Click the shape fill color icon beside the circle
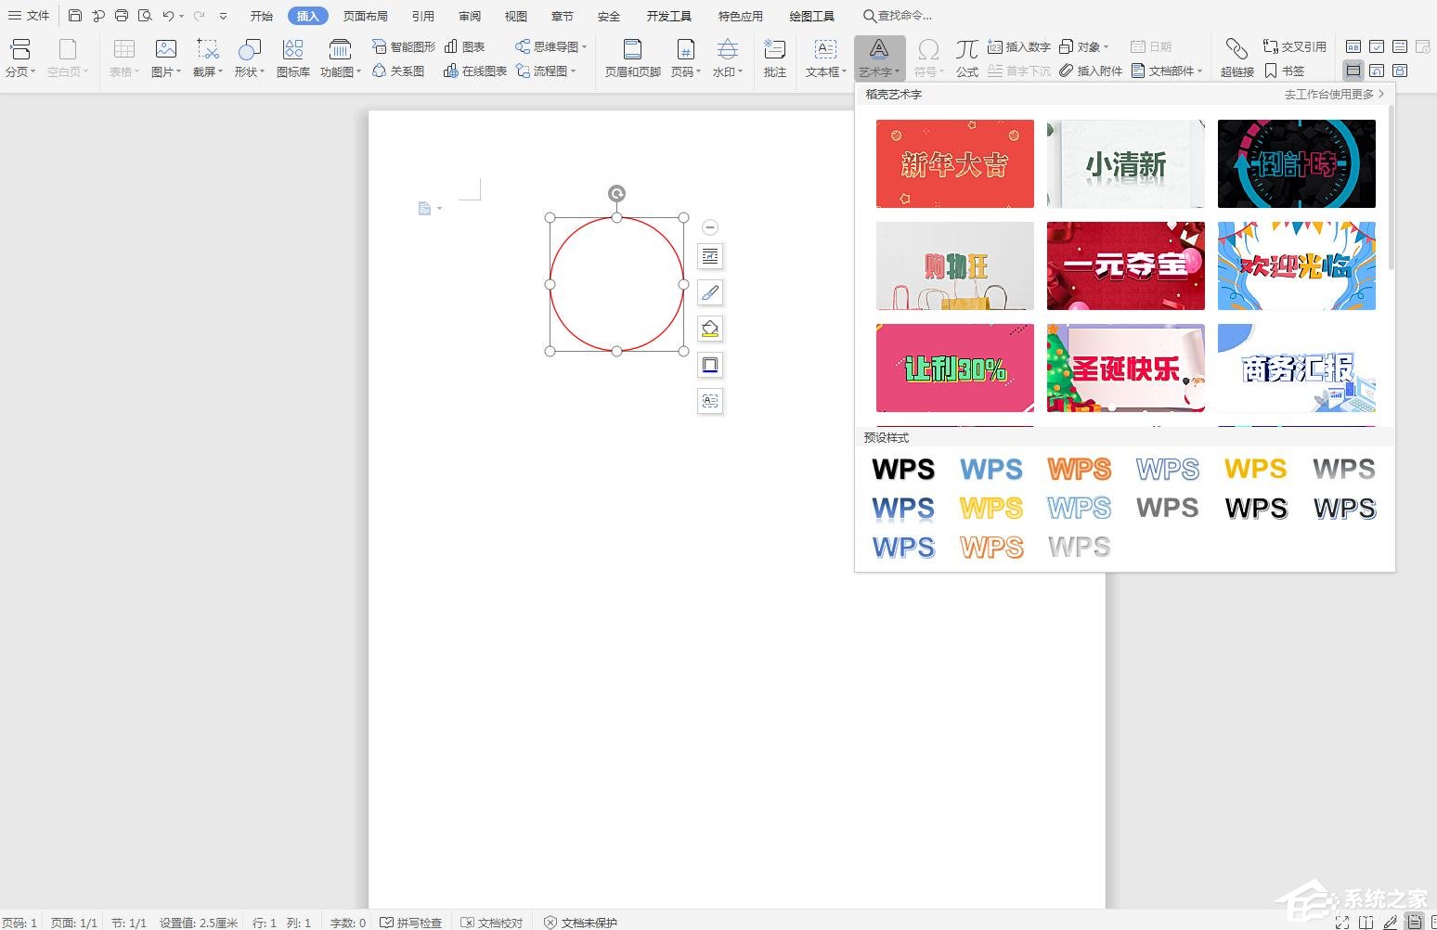The image size is (1437, 930). [710, 329]
